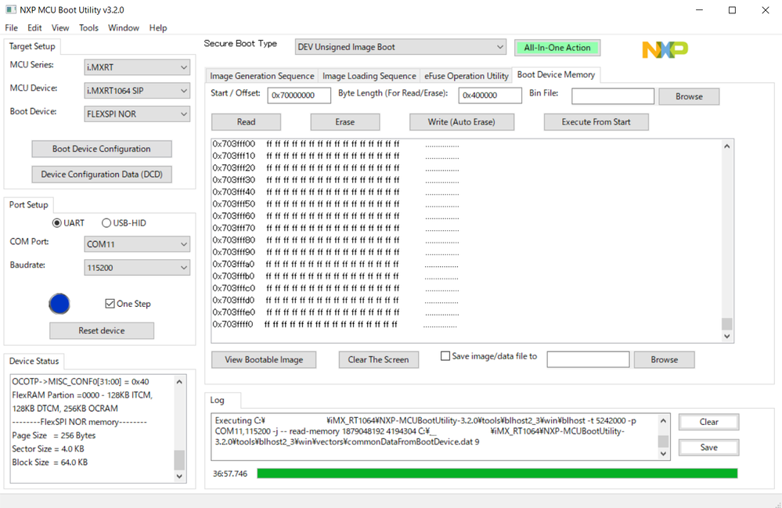Select the Port Setup tab
The width and height of the screenshot is (782, 508).
pyautogui.click(x=28, y=204)
